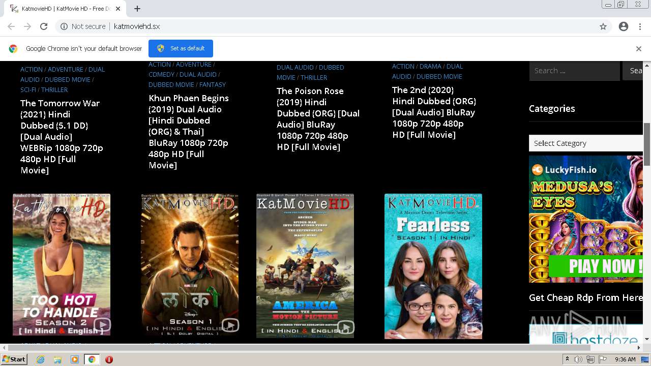651x366 pixels.
Task: Click the Chrome taskbar icon
Action: tap(92, 359)
